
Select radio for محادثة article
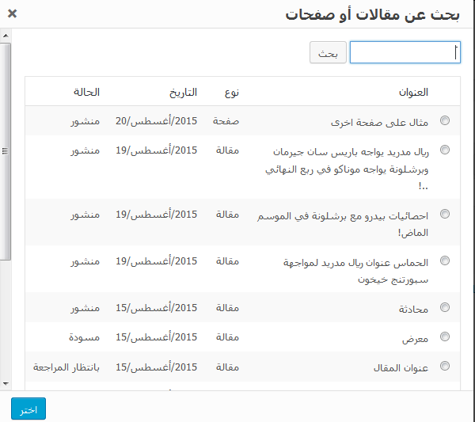445,307
